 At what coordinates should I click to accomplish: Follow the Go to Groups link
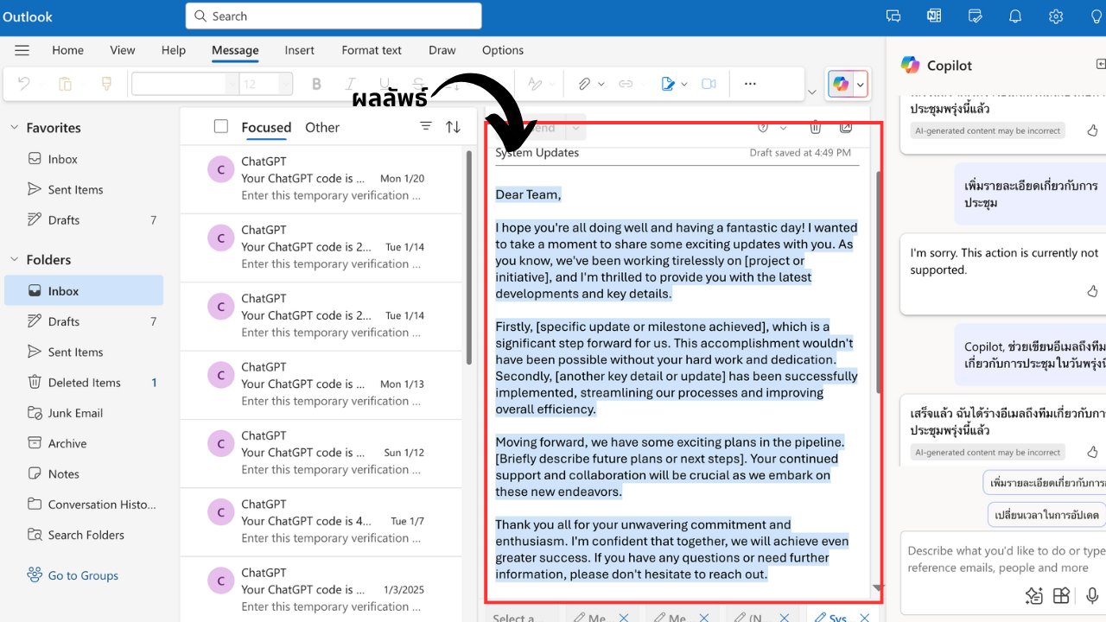coord(83,575)
